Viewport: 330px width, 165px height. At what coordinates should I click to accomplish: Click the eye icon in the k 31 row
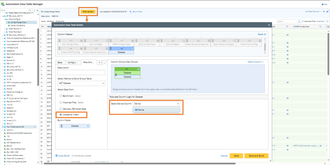tap(287, 51)
